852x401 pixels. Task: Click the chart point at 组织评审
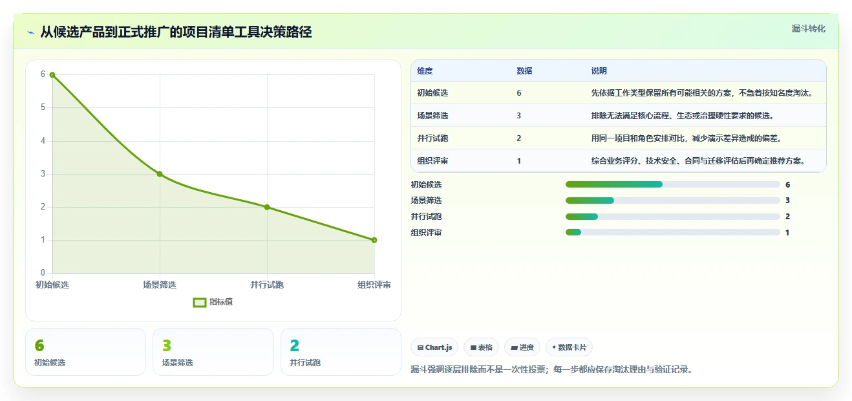(374, 240)
